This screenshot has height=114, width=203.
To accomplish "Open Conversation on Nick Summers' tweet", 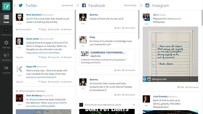I will click(23, 29).
